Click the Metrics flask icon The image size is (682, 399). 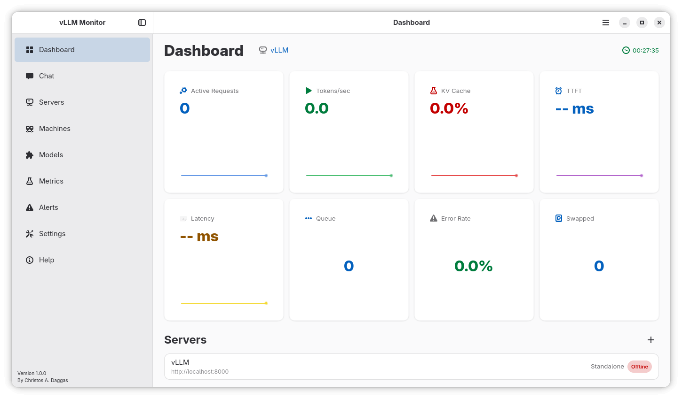coord(30,181)
